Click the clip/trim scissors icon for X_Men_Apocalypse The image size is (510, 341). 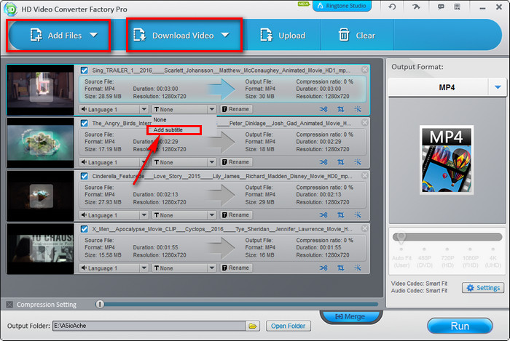(323, 268)
